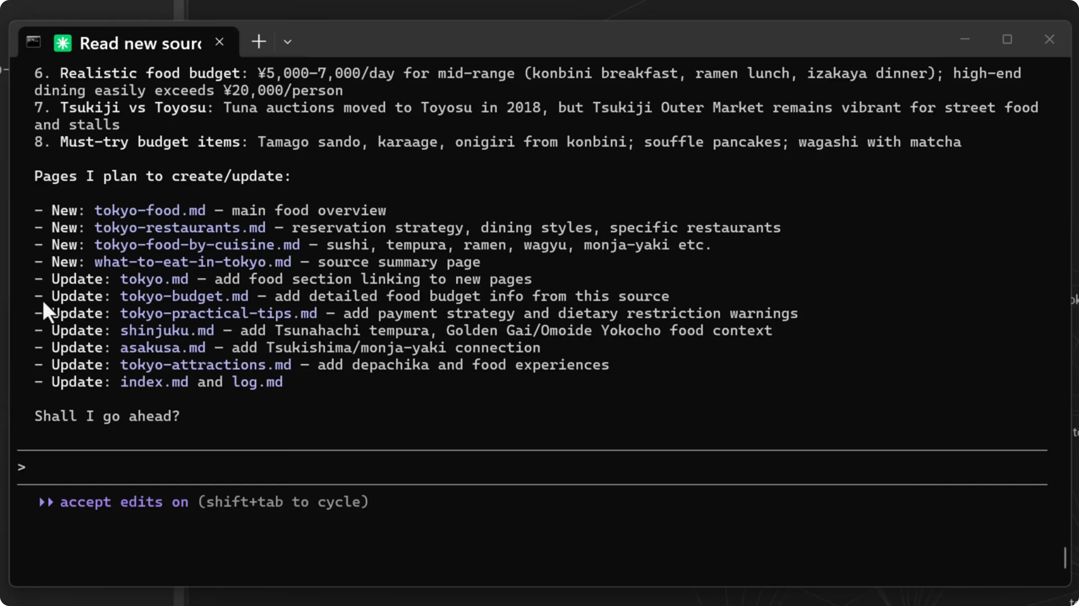Click the terminal icon in the tab

click(x=33, y=42)
